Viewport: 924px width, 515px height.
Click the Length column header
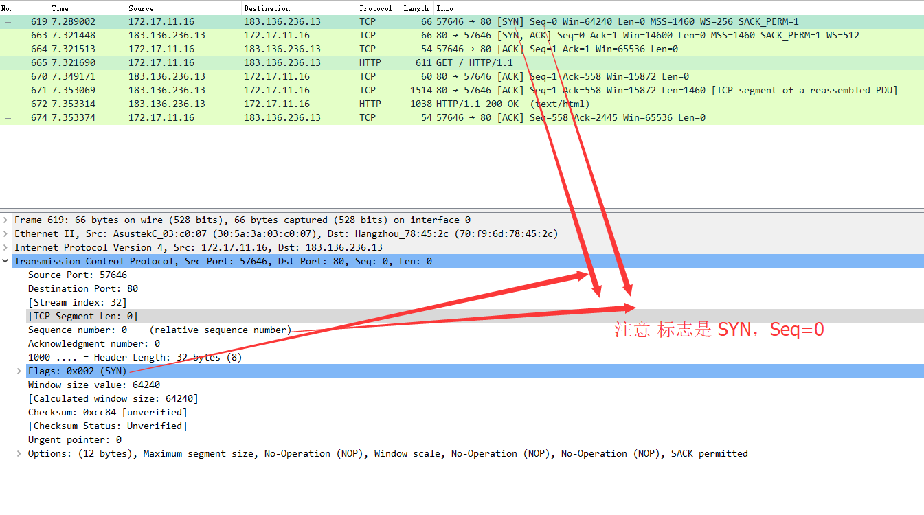(x=417, y=8)
